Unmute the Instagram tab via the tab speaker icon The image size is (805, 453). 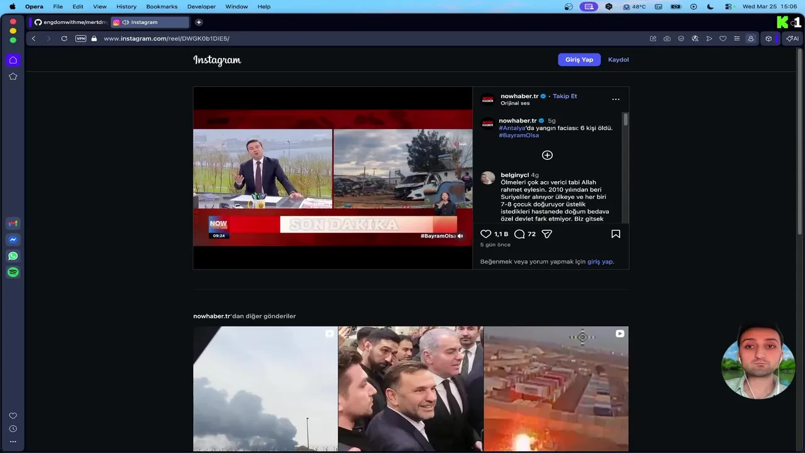pos(126,22)
